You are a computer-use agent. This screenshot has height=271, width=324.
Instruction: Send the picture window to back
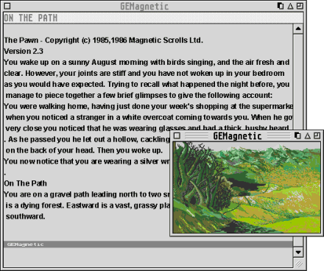pyautogui.click(x=297, y=135)
